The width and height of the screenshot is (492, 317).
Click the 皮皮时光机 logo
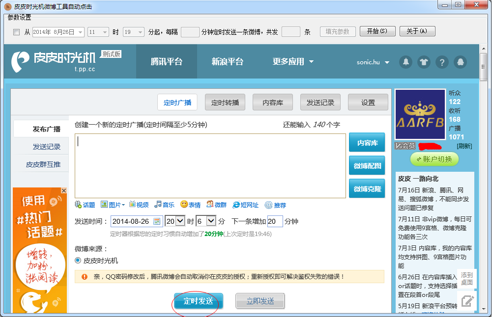(54, 61)
